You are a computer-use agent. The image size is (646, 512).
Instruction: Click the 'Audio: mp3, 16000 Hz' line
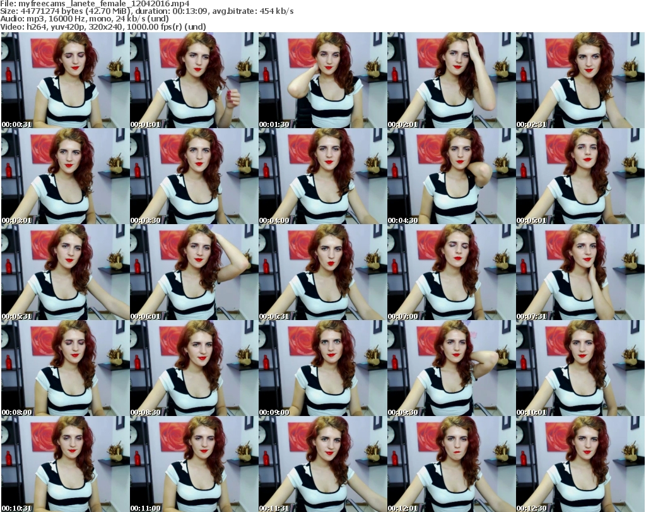click(85, 19)
